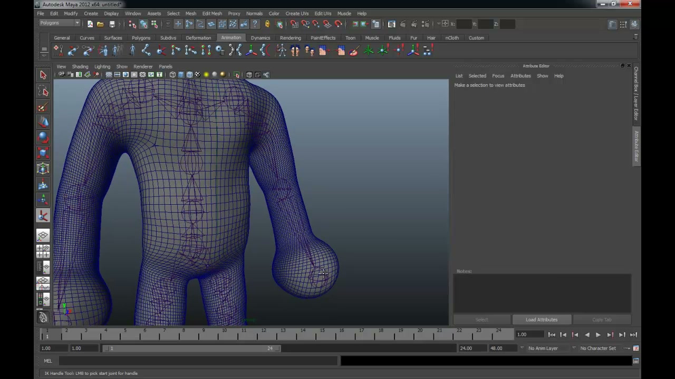The image size is (675, 379).
Task: Open the Create UVs menu
Action: [297, 13]
